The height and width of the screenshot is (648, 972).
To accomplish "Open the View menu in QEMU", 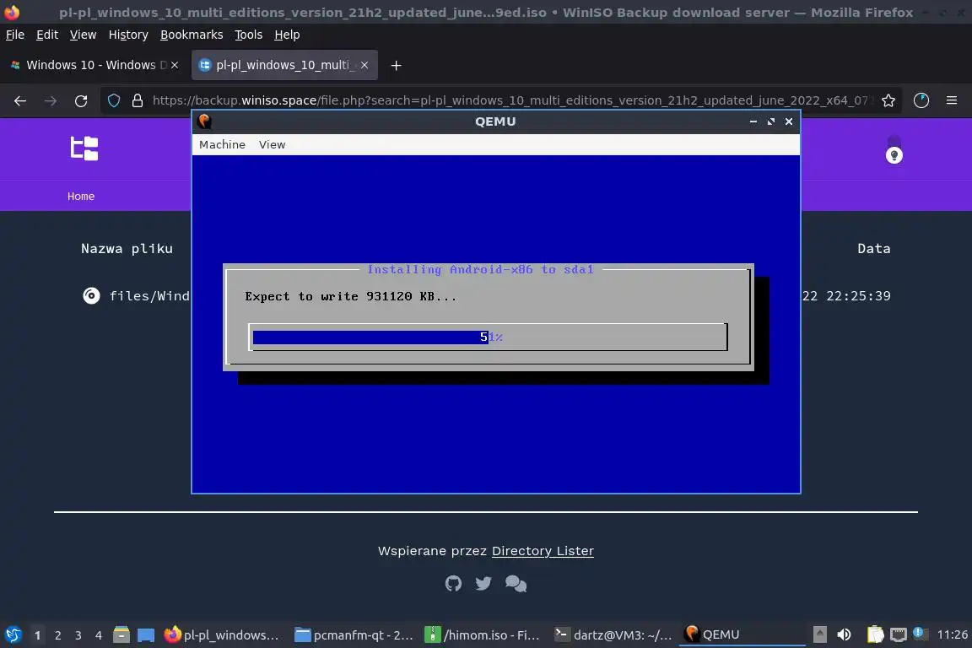I will coord(273,144).
